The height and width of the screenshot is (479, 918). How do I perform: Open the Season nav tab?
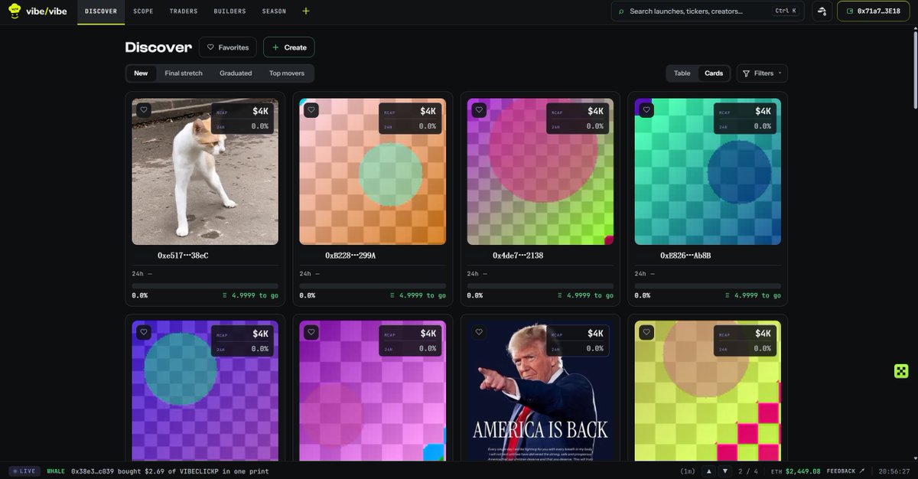tap(274, 11)
